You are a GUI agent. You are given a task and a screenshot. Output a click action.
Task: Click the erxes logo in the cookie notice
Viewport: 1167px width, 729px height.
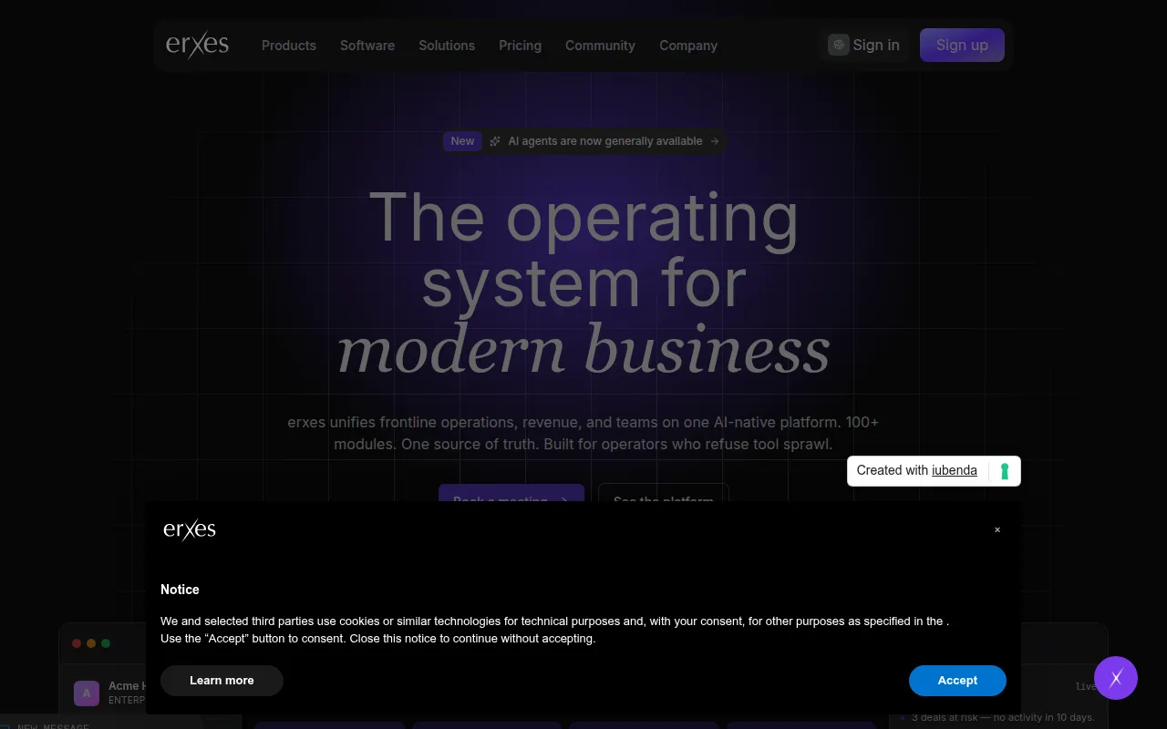click(190, 529)
